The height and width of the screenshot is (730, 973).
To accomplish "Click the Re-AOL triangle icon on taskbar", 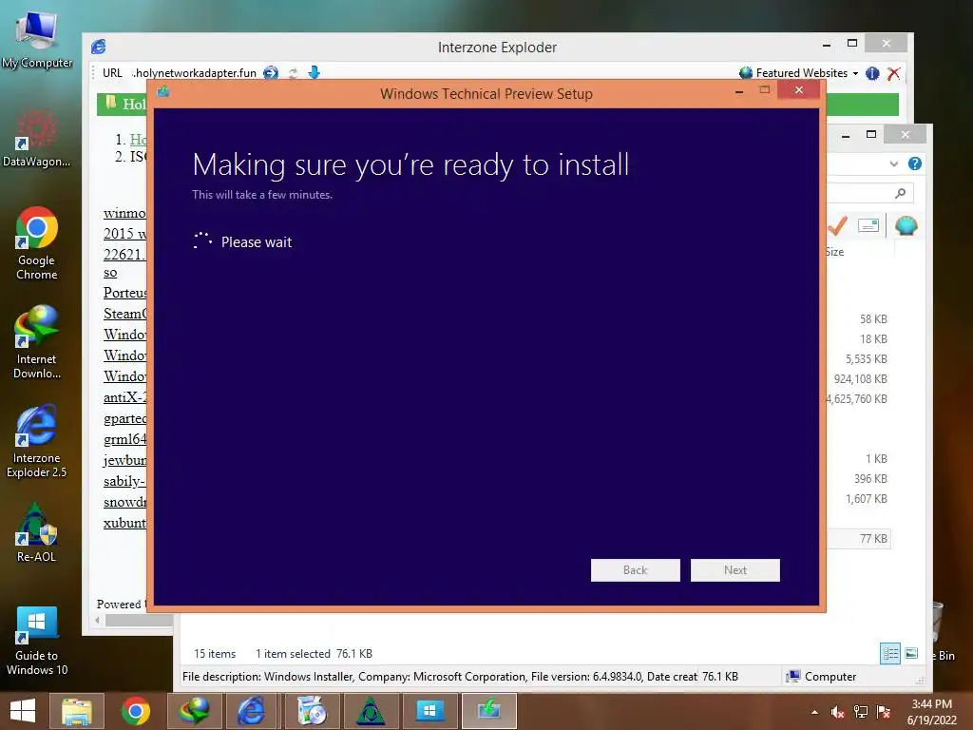I will click(371, 711).
